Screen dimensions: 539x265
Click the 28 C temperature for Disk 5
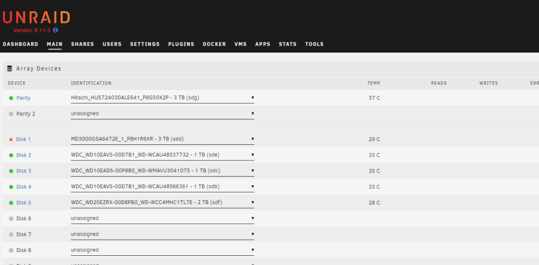[375, 203]
